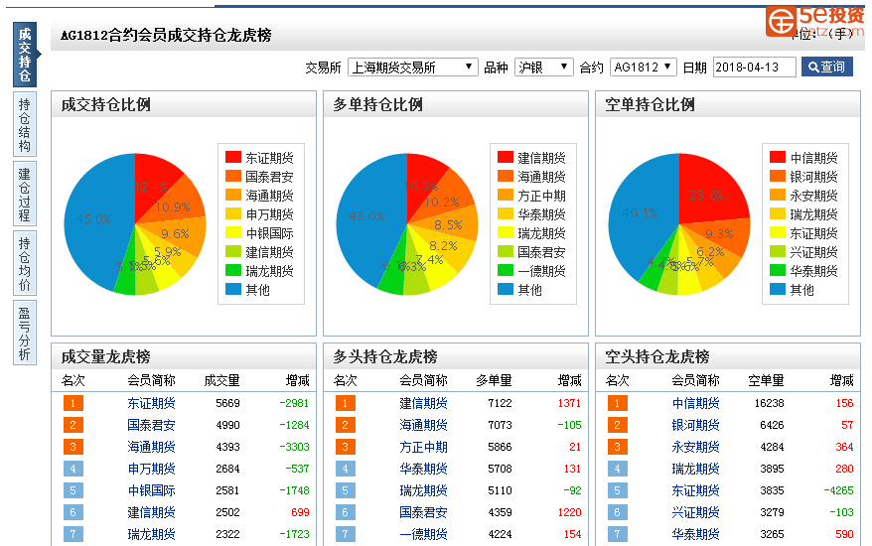Open 海通期货 link in 成交量龙虎榜
This screenshot has height=546, width=872.
click(151, 447)
